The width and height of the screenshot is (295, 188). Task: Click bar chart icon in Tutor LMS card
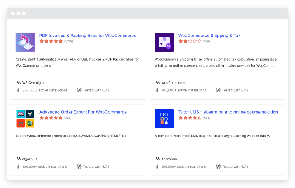point(157,167)
